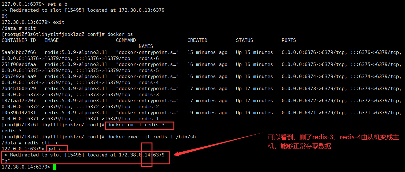Click the container name 'redis-1' in docker ps output

[x=149, y=119]
